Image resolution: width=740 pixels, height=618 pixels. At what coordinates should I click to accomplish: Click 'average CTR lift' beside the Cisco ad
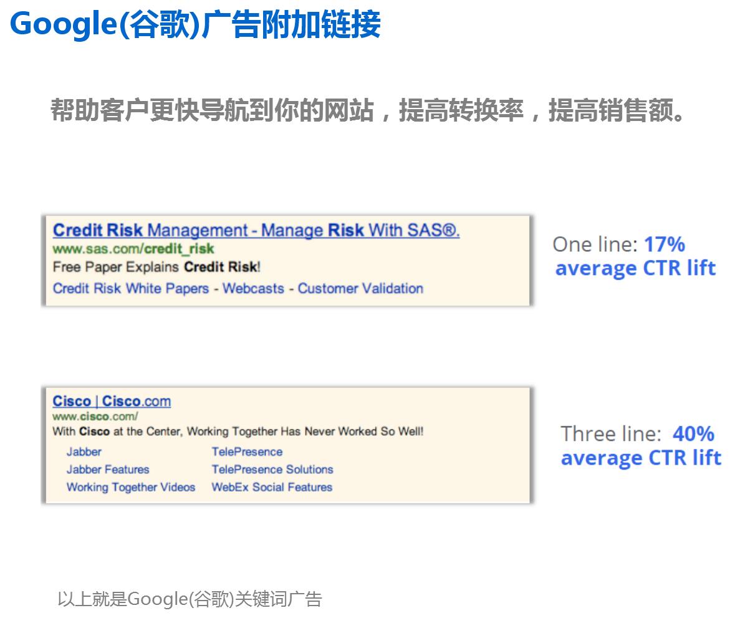coord(641,458)
